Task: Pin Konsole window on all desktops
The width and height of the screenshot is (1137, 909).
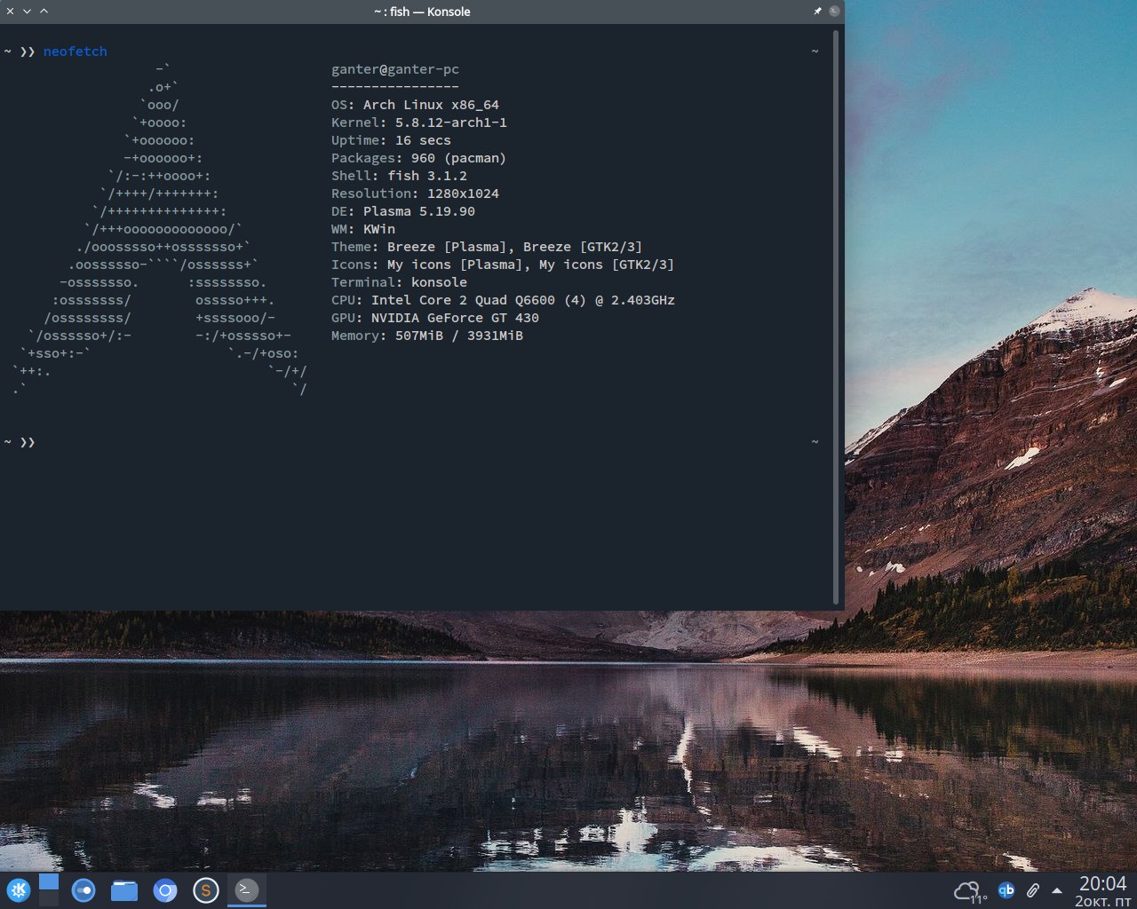Action: click(x=817, y=12)
